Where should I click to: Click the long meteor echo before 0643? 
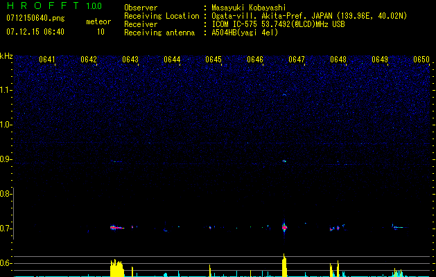click(x=116, y=228)
